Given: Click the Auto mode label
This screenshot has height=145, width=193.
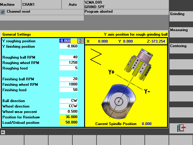Looking at the screenshot, I should click(73, 5).
